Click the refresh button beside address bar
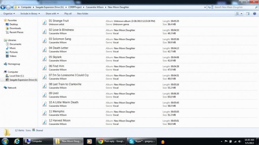259x145 pixels. 209,7
